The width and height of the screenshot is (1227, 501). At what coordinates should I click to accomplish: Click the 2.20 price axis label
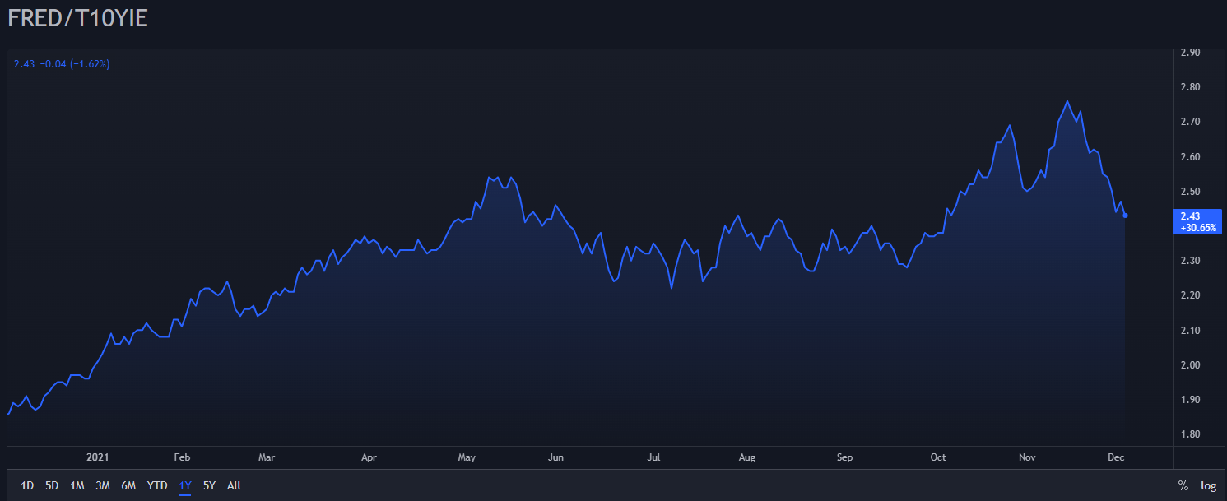pyautogui.click(x=1190, y=295)
